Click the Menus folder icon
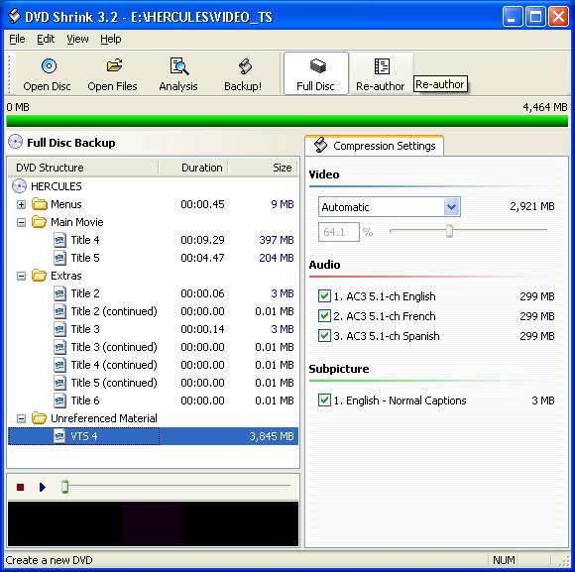575x572 pixels. [40, 204]
